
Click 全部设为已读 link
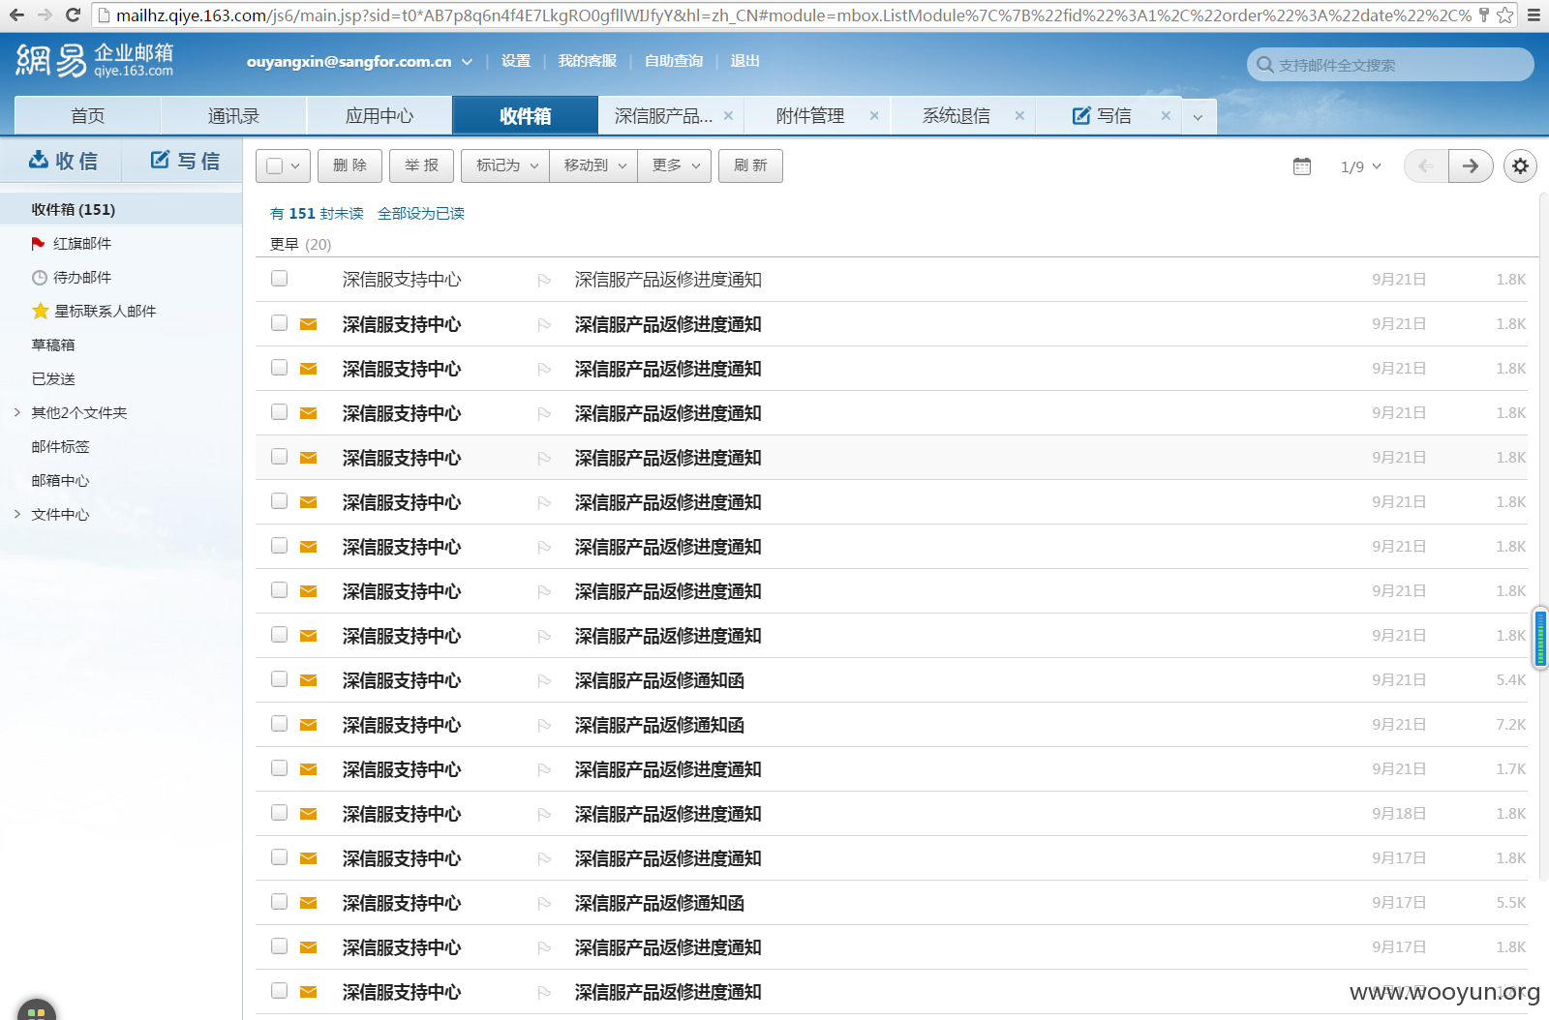point(421,214)
